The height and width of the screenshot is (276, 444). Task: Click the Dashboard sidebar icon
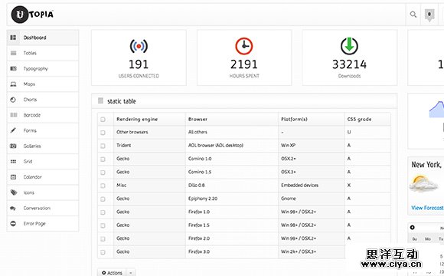(x=13, y=38)
